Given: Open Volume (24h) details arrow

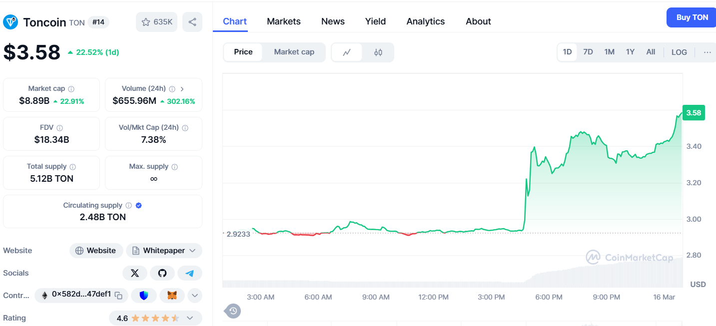Looking at the screenshot, I should [x=182, y=89].
